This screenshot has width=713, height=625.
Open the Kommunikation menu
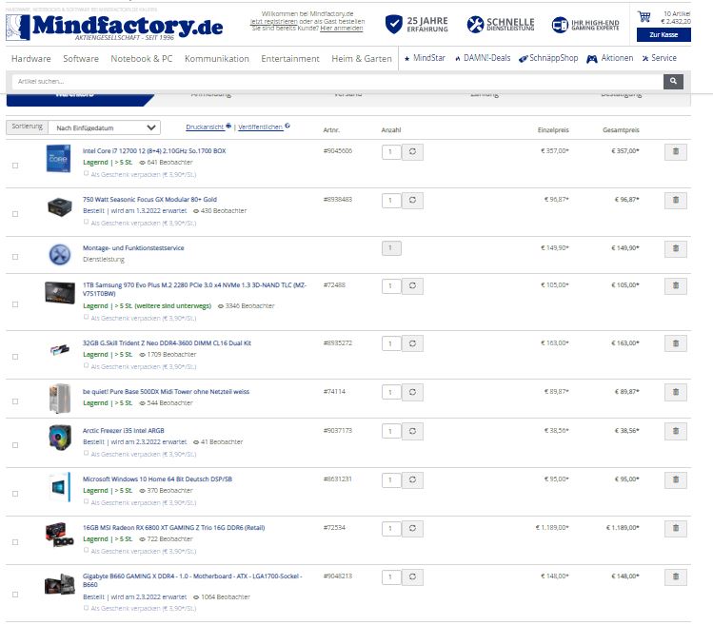click(217, 59)
